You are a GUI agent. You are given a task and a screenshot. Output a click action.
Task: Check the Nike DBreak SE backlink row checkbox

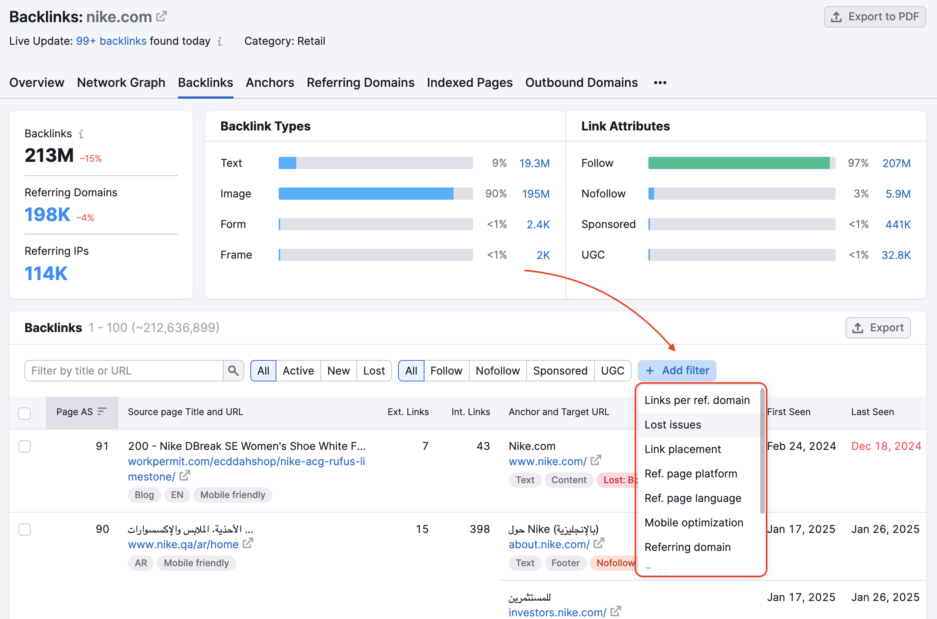24,446
